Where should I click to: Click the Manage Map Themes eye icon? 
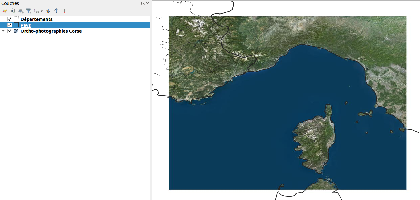tap(20, 10)
